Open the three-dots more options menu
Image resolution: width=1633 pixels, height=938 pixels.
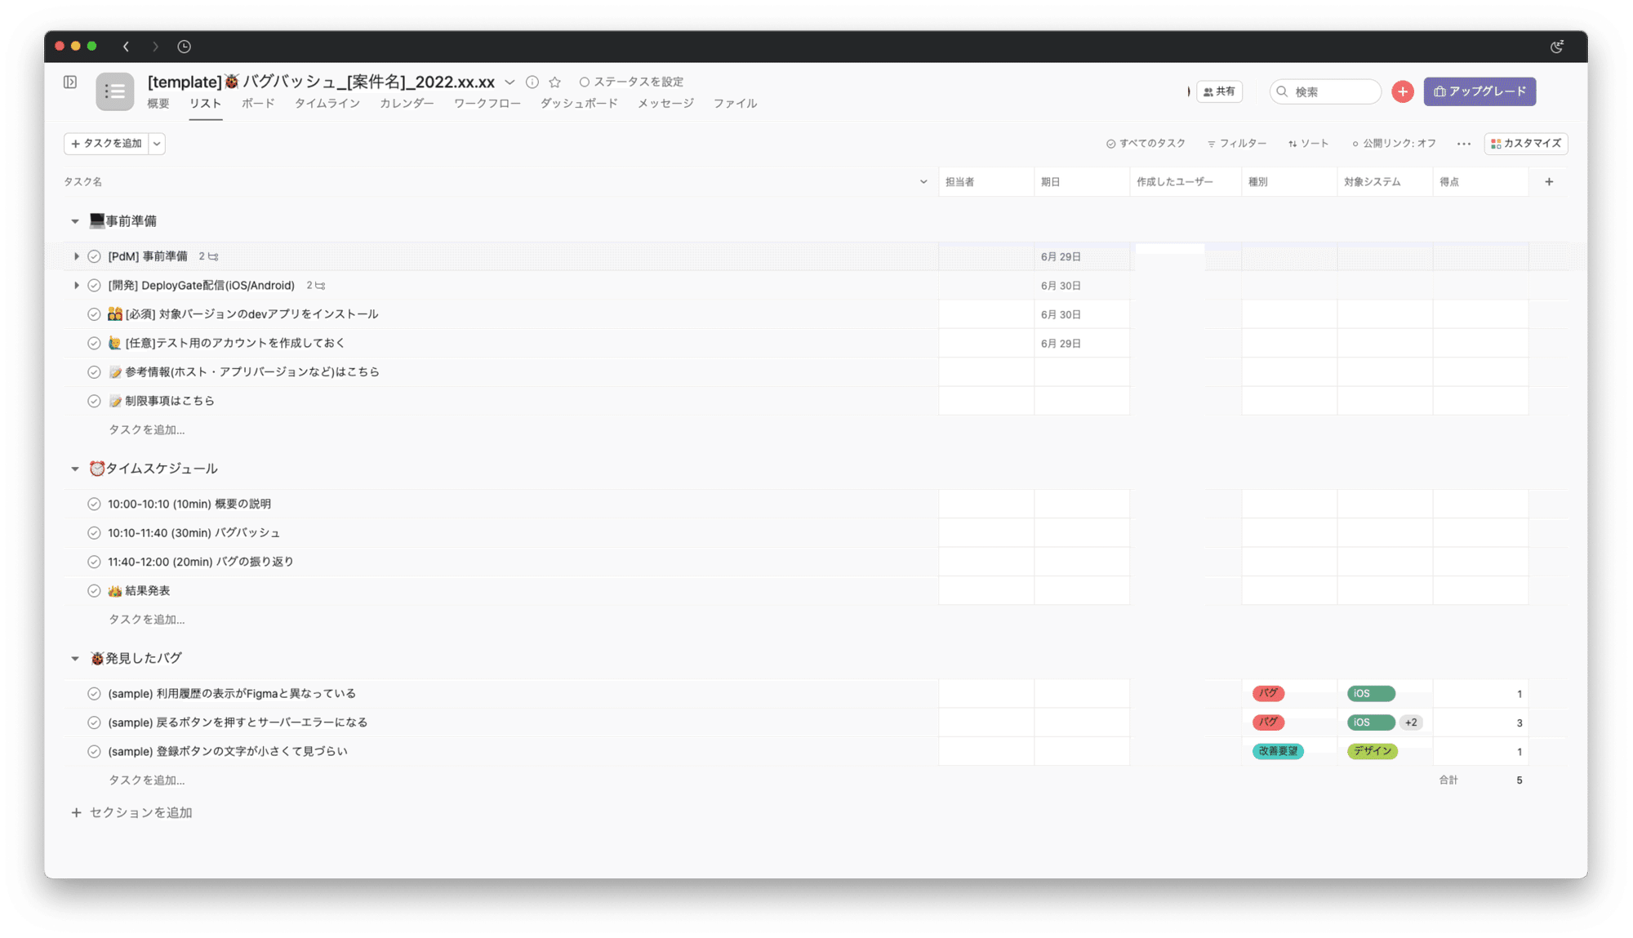pyautogui.click(x=1464, y=144)
